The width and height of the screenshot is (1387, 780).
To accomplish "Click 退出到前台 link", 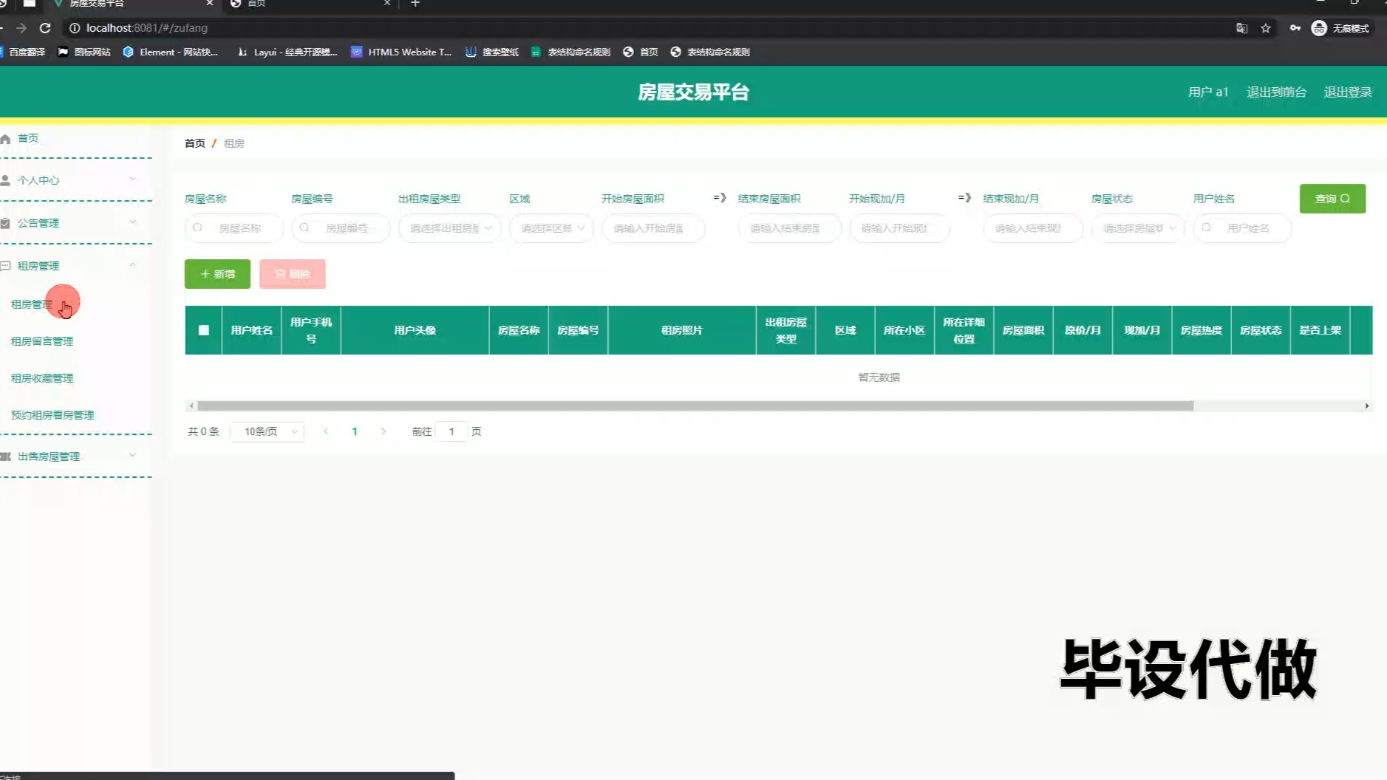I will click(1276, 92).
